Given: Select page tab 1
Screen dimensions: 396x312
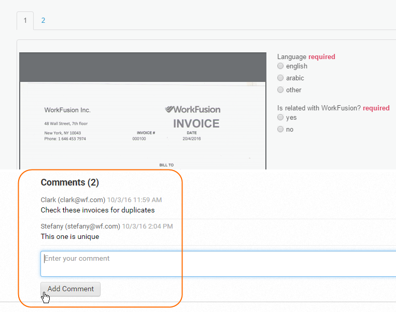Looking at the screenshot, I should tap(25, 20).
